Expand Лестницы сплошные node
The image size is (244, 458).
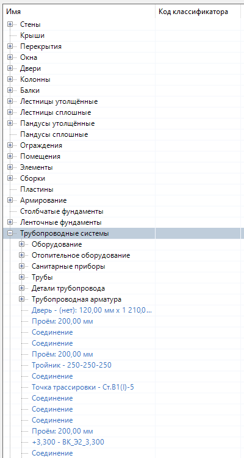[x=10, y=112]
